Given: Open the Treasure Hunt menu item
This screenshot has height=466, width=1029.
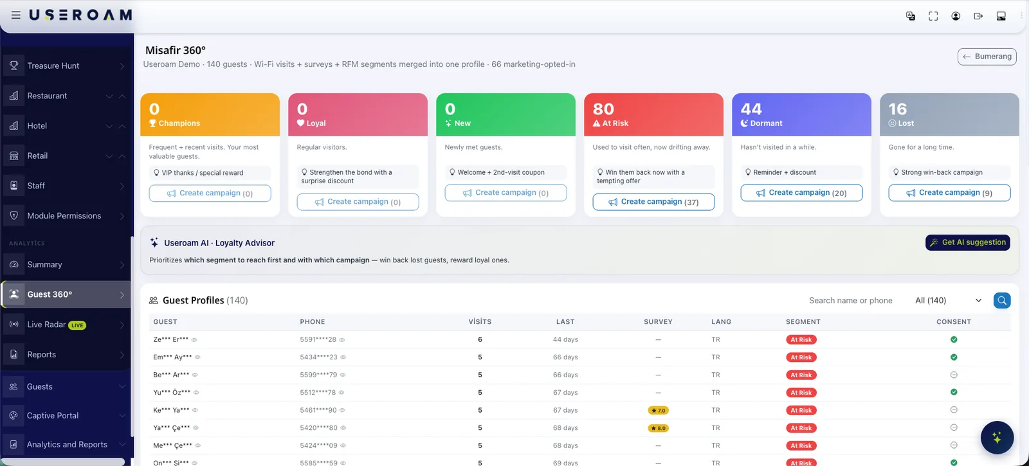Looking at the screenshot, I should (x=66, y=66).
